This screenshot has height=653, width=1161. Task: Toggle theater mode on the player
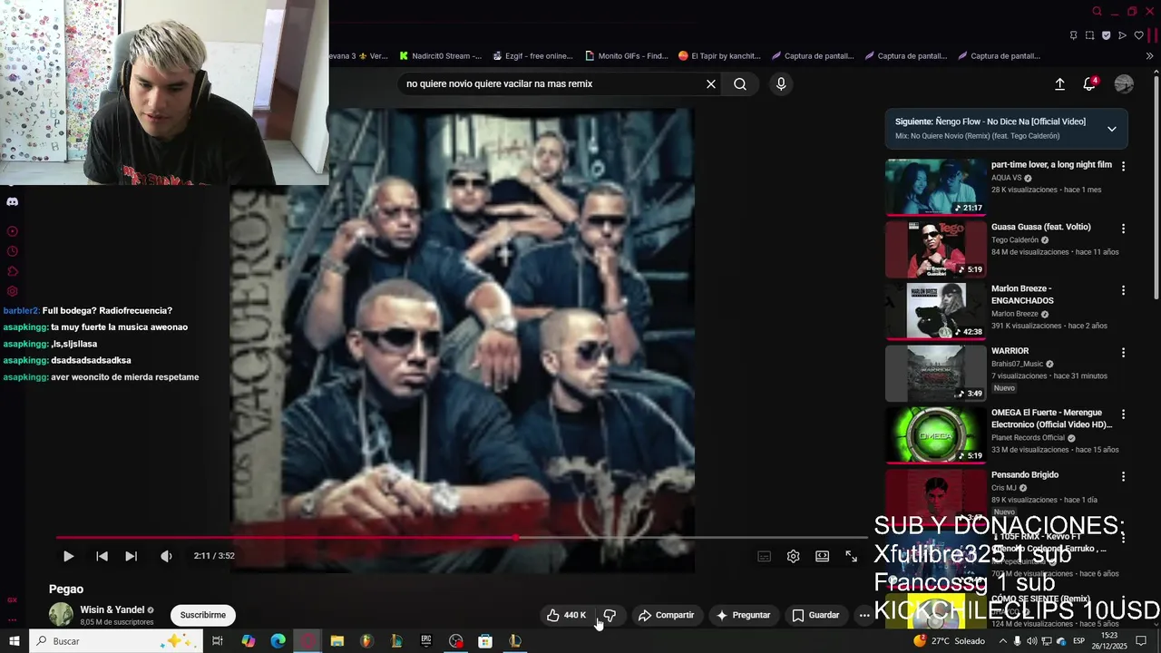[x=822, y=556]
